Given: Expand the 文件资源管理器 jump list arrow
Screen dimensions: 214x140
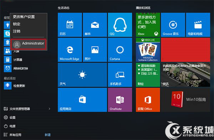Looking at the screenshot, I should point(50,109).
